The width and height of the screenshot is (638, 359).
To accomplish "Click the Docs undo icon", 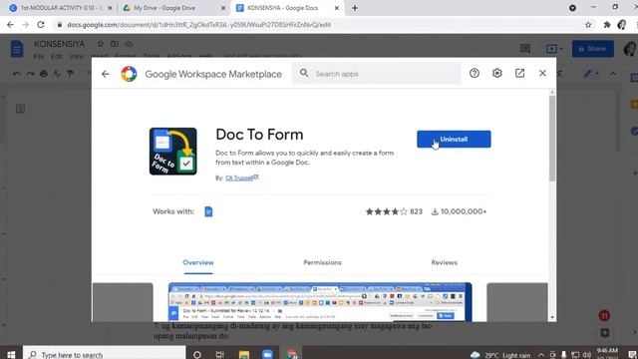I will (x=16, y=74).
